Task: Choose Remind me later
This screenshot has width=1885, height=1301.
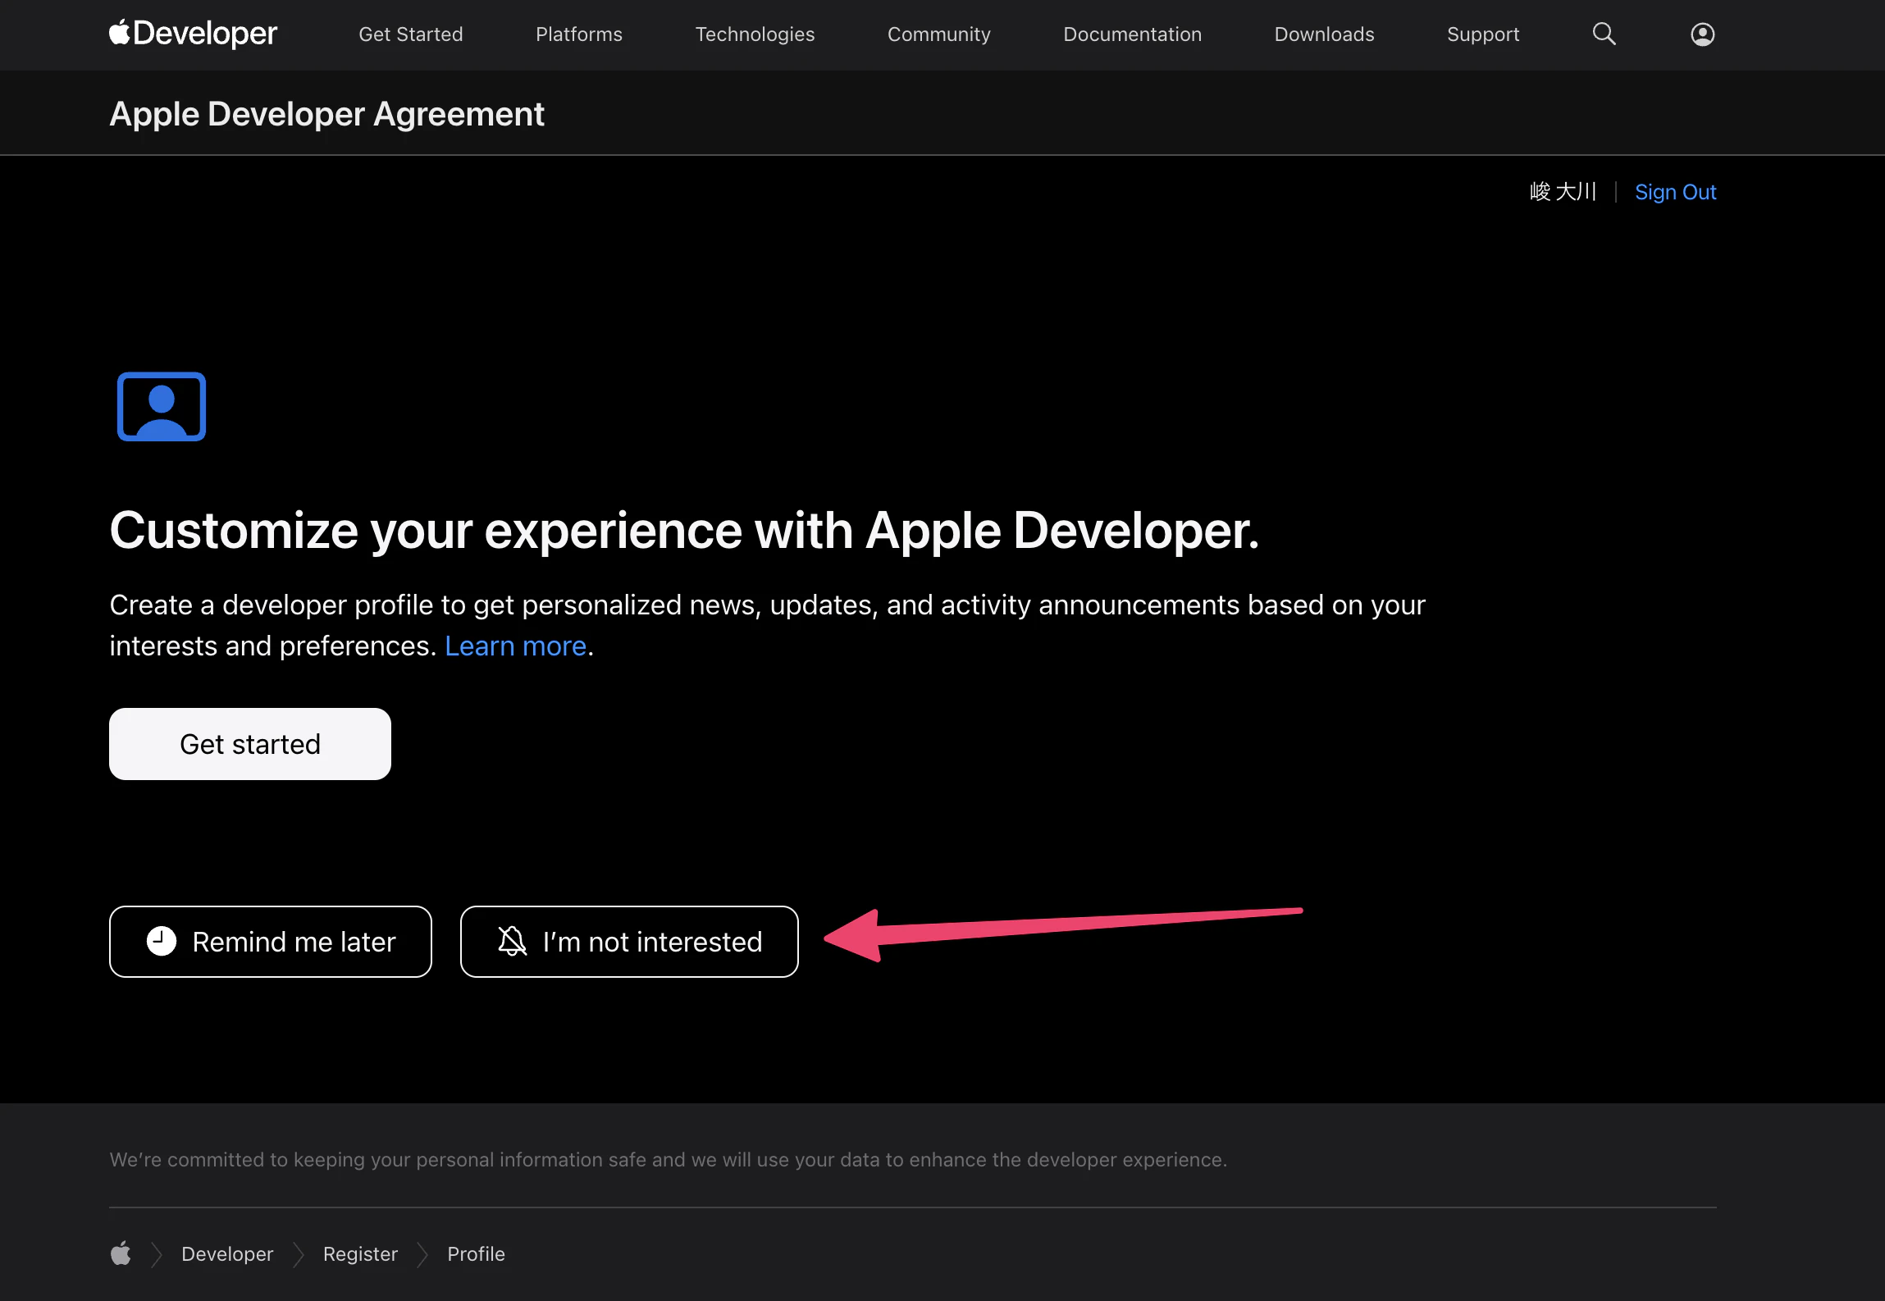Action: pyautogui.click(x=271, y=942)
